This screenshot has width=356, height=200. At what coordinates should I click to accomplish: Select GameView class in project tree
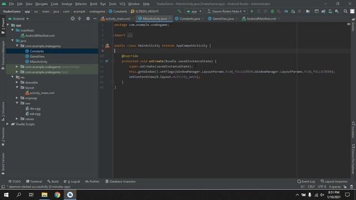(37, 56)
